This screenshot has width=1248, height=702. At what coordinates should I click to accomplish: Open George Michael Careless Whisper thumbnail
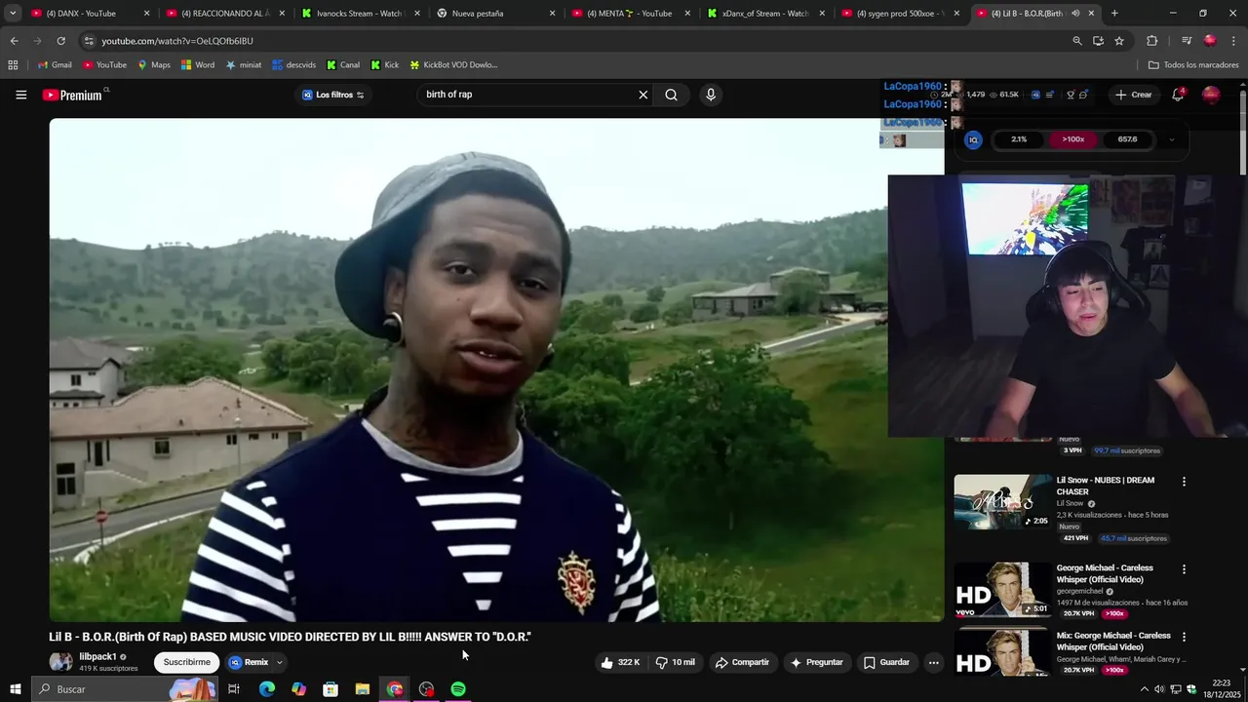point(1003,589)
